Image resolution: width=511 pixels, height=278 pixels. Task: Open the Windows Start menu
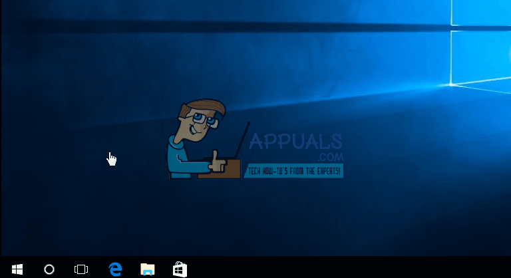[x=17, y=269]
